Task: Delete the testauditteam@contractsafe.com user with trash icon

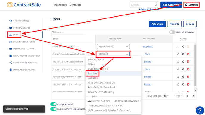Action: pyautogui.click(x=188, y=54)
